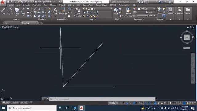Click the WCS label under ViewCube
Viewport: 197px width, 111px height.
187,48
